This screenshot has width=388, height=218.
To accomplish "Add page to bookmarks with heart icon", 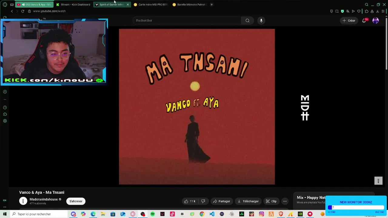I will click(x=359, y=11).
